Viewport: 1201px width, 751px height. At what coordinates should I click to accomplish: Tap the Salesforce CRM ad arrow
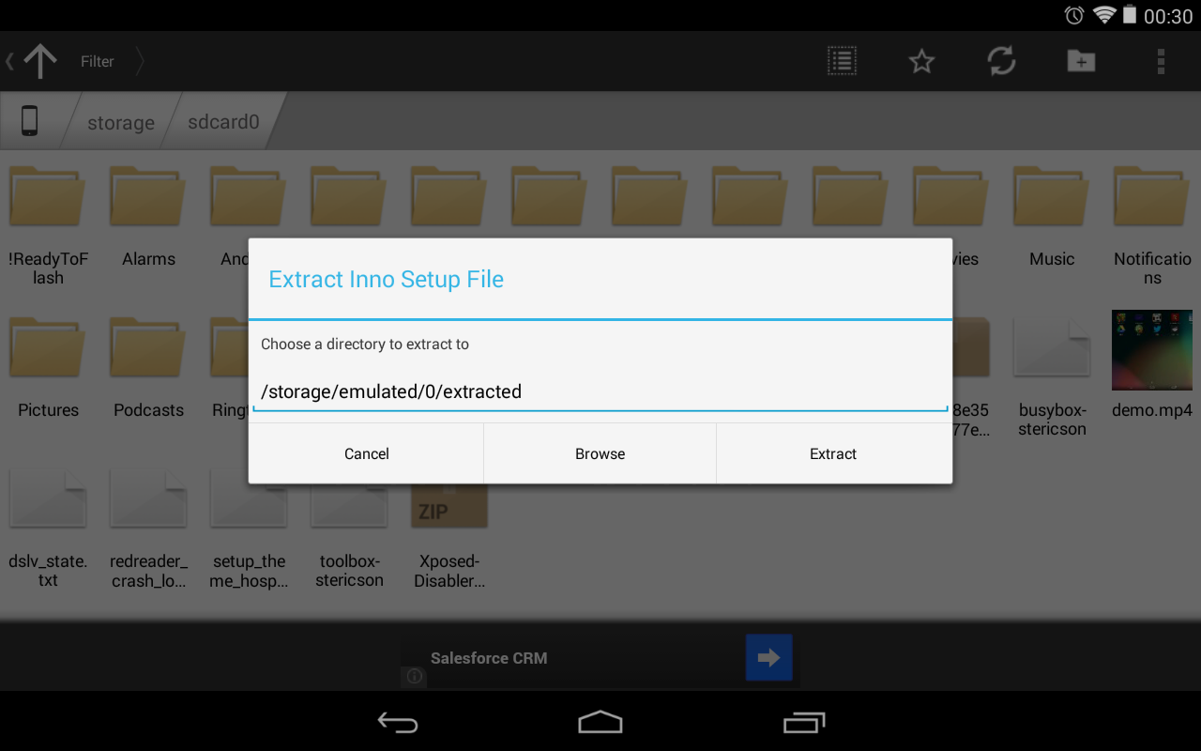tap(768, 658)
